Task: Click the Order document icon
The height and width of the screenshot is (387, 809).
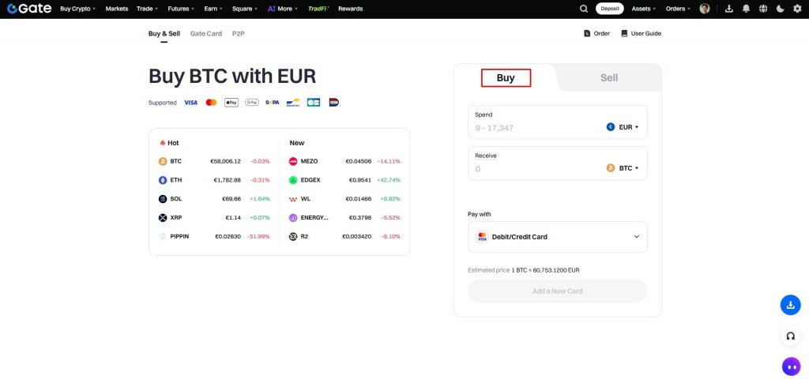Action: click(587, 33)
